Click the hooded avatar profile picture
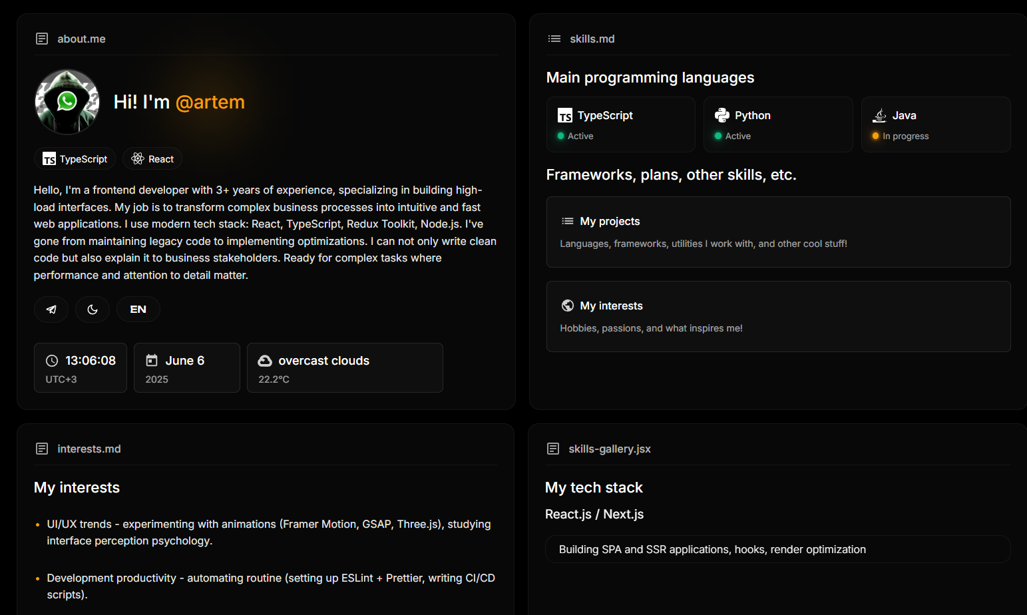Screen dimensions: 1027x615 pyautogui.click(x=67, y=102)
